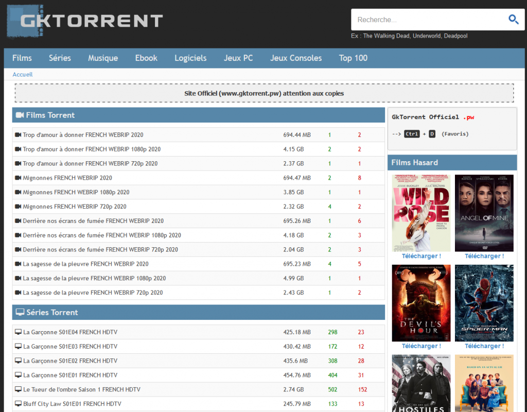
Task: Open La Garçonne S01E02 FRENCH HDTV
Action: click(70, 360)
